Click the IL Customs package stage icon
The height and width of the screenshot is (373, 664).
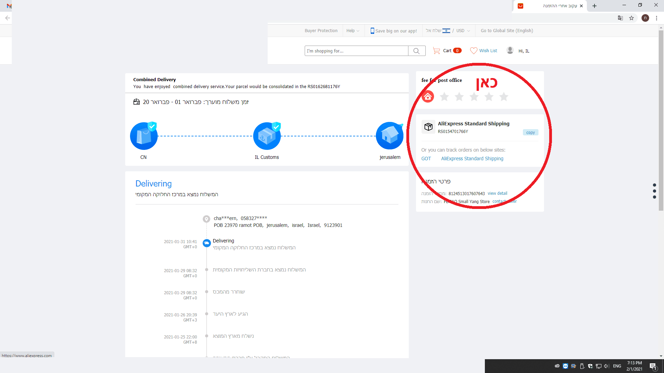[267, 136]
